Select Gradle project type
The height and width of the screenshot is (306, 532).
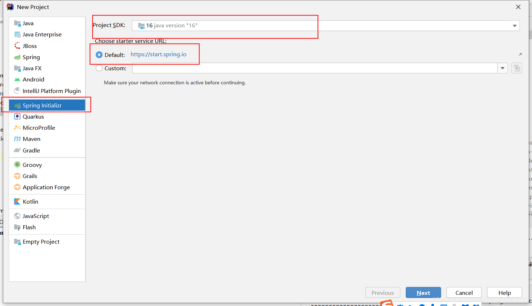(x=47, y=150)
